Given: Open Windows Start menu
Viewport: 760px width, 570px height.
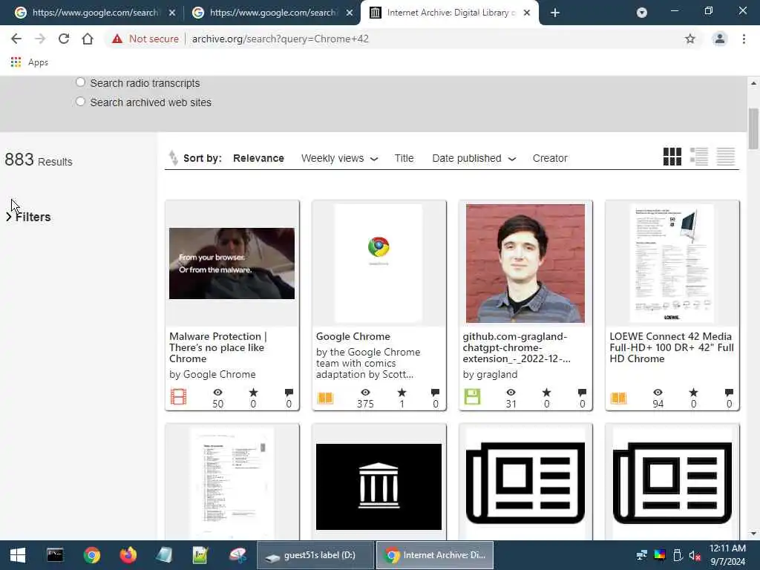Looking at the screenshot, I should pyautogui.click(x=18, y=555).
